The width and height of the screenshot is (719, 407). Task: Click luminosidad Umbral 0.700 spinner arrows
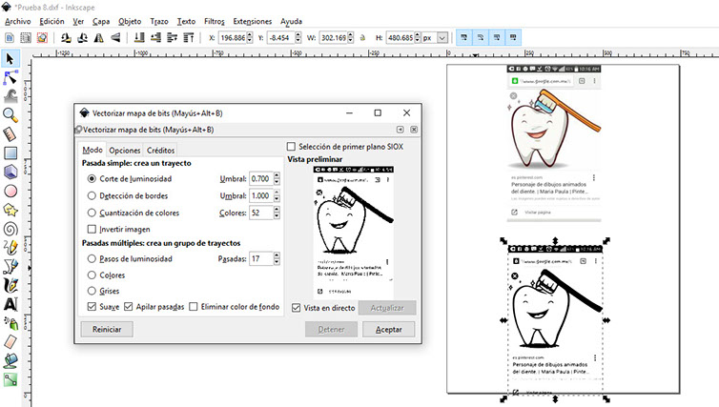(277, 178)
